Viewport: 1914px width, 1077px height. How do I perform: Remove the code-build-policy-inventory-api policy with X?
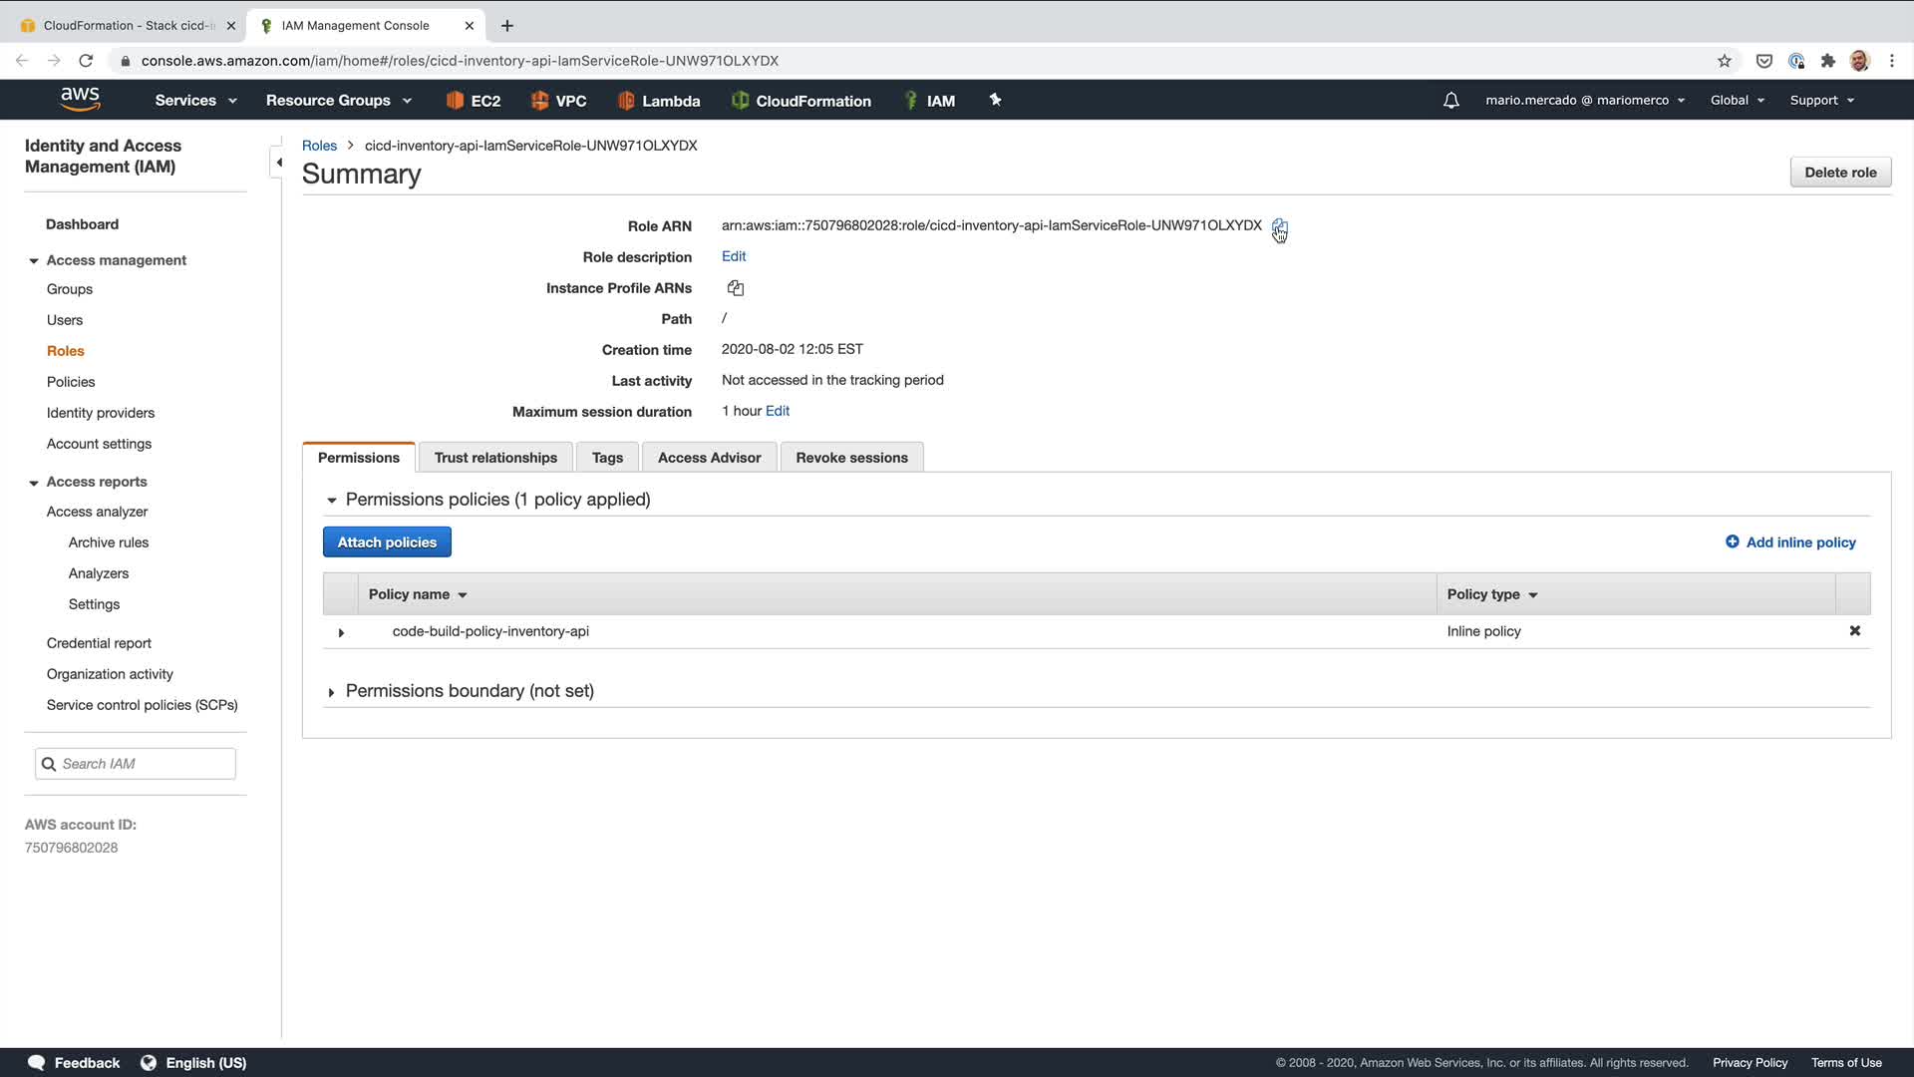(1854, 631)
